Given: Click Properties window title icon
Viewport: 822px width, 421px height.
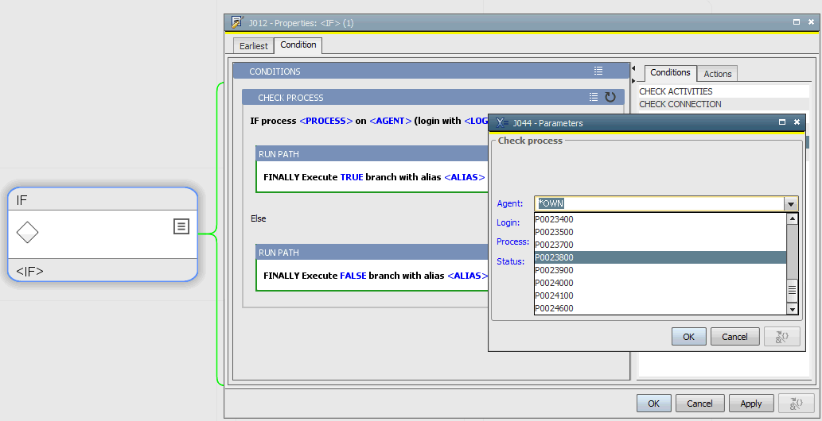Looking at the screenshot, I should click(x=237, y=22).
